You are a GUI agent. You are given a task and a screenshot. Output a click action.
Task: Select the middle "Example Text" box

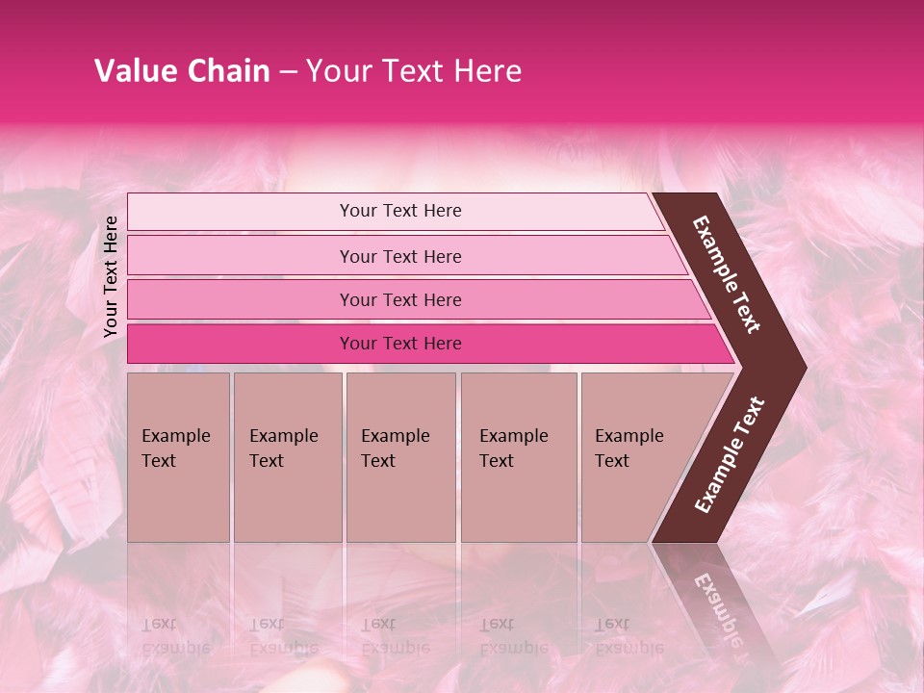(400, 457)
